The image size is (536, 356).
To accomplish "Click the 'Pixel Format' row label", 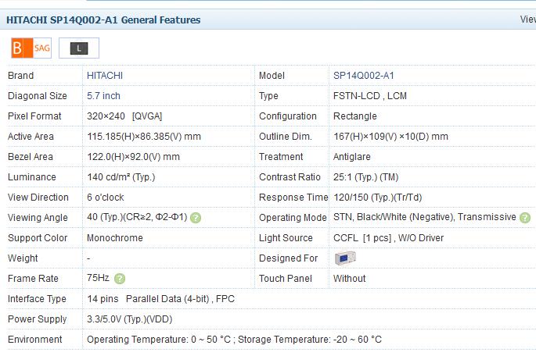I will pos(34,116).
